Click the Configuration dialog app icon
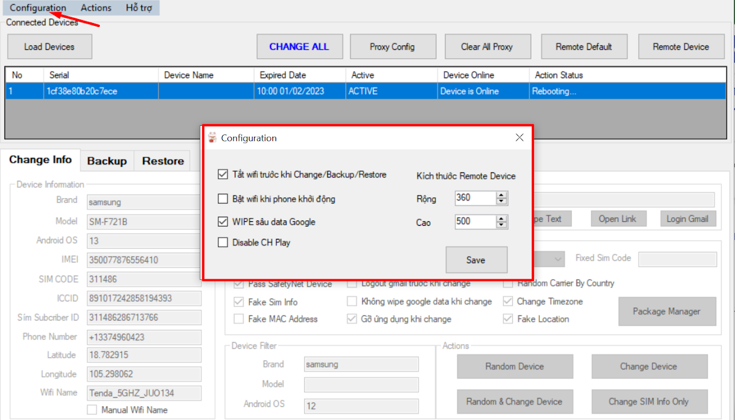Viewport: 735px width, 420px height. [x=212, y=138]
